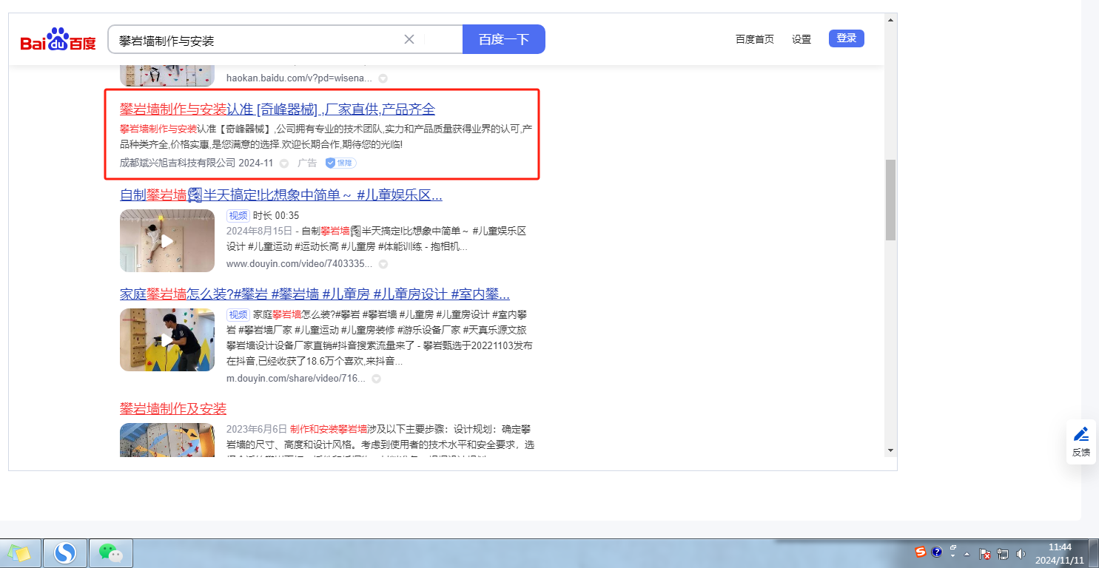Click the 保障 shield badge on ad
The width and height of the screenshot is (1099, 568).
coord(340,163)
